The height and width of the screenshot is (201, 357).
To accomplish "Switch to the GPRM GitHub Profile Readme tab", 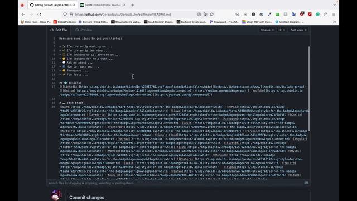I will [x=103, y=5].
